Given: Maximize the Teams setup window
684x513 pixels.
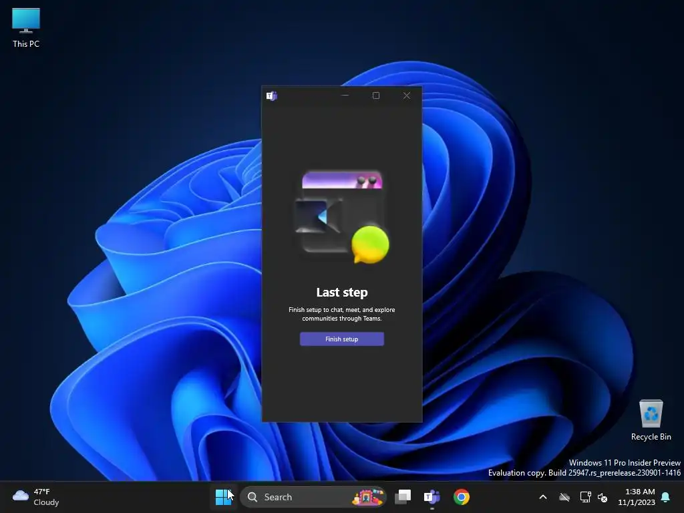Looking at the screenshot, I should pos(376,96).
